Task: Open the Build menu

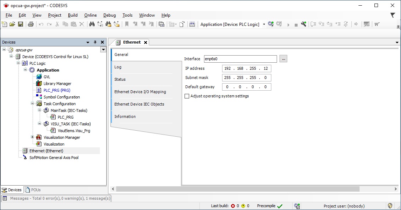Action: pos(73,15)
